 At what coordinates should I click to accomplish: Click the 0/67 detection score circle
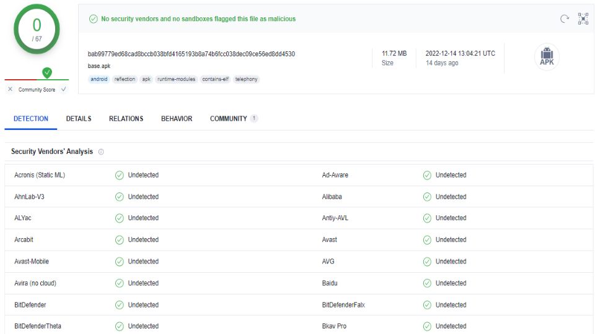[37, 29]
